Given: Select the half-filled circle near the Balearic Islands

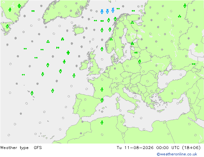Looking at the screenshot, I should click(x=102, y=112).
